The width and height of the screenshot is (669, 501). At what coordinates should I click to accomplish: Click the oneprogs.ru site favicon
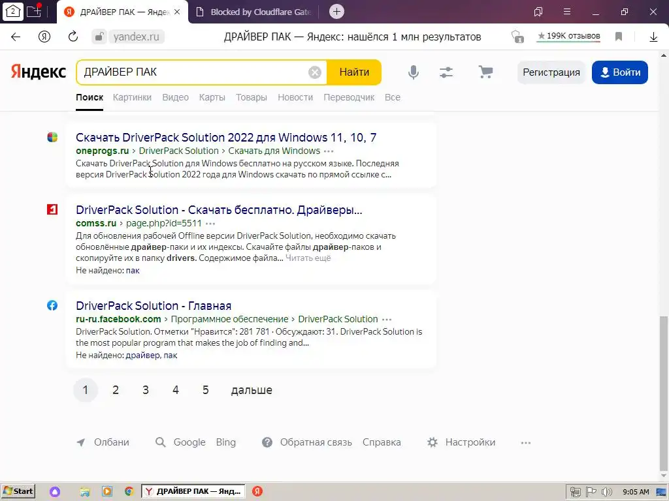pos(52,137)
